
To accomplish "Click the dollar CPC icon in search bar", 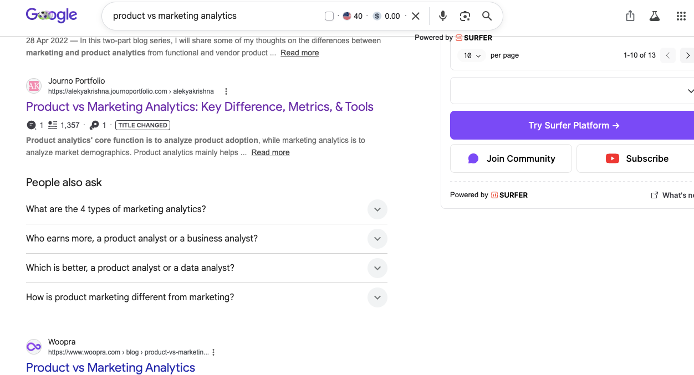I will pyautogui.click(x=377, y=16).
